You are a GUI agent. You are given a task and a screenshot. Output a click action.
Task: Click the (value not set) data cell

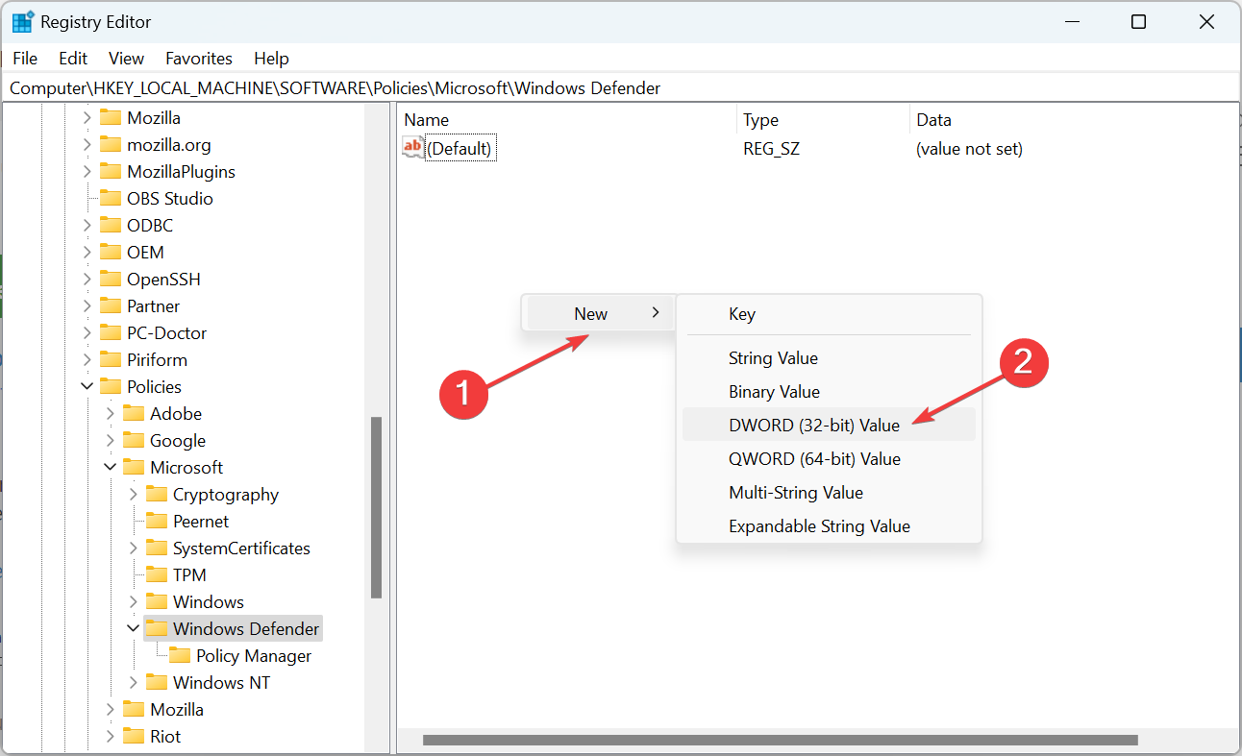[x=969, y=149]
